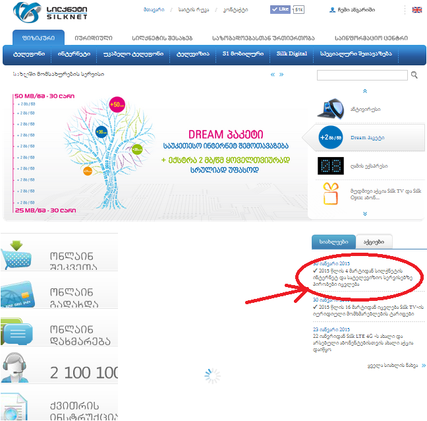The image size is (427, 421).
Task: Open ონლაინ დახმარება help link
Action: [80, 335]
